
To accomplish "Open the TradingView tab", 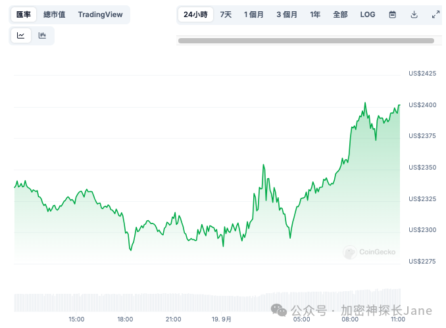I will coord(101,14).
